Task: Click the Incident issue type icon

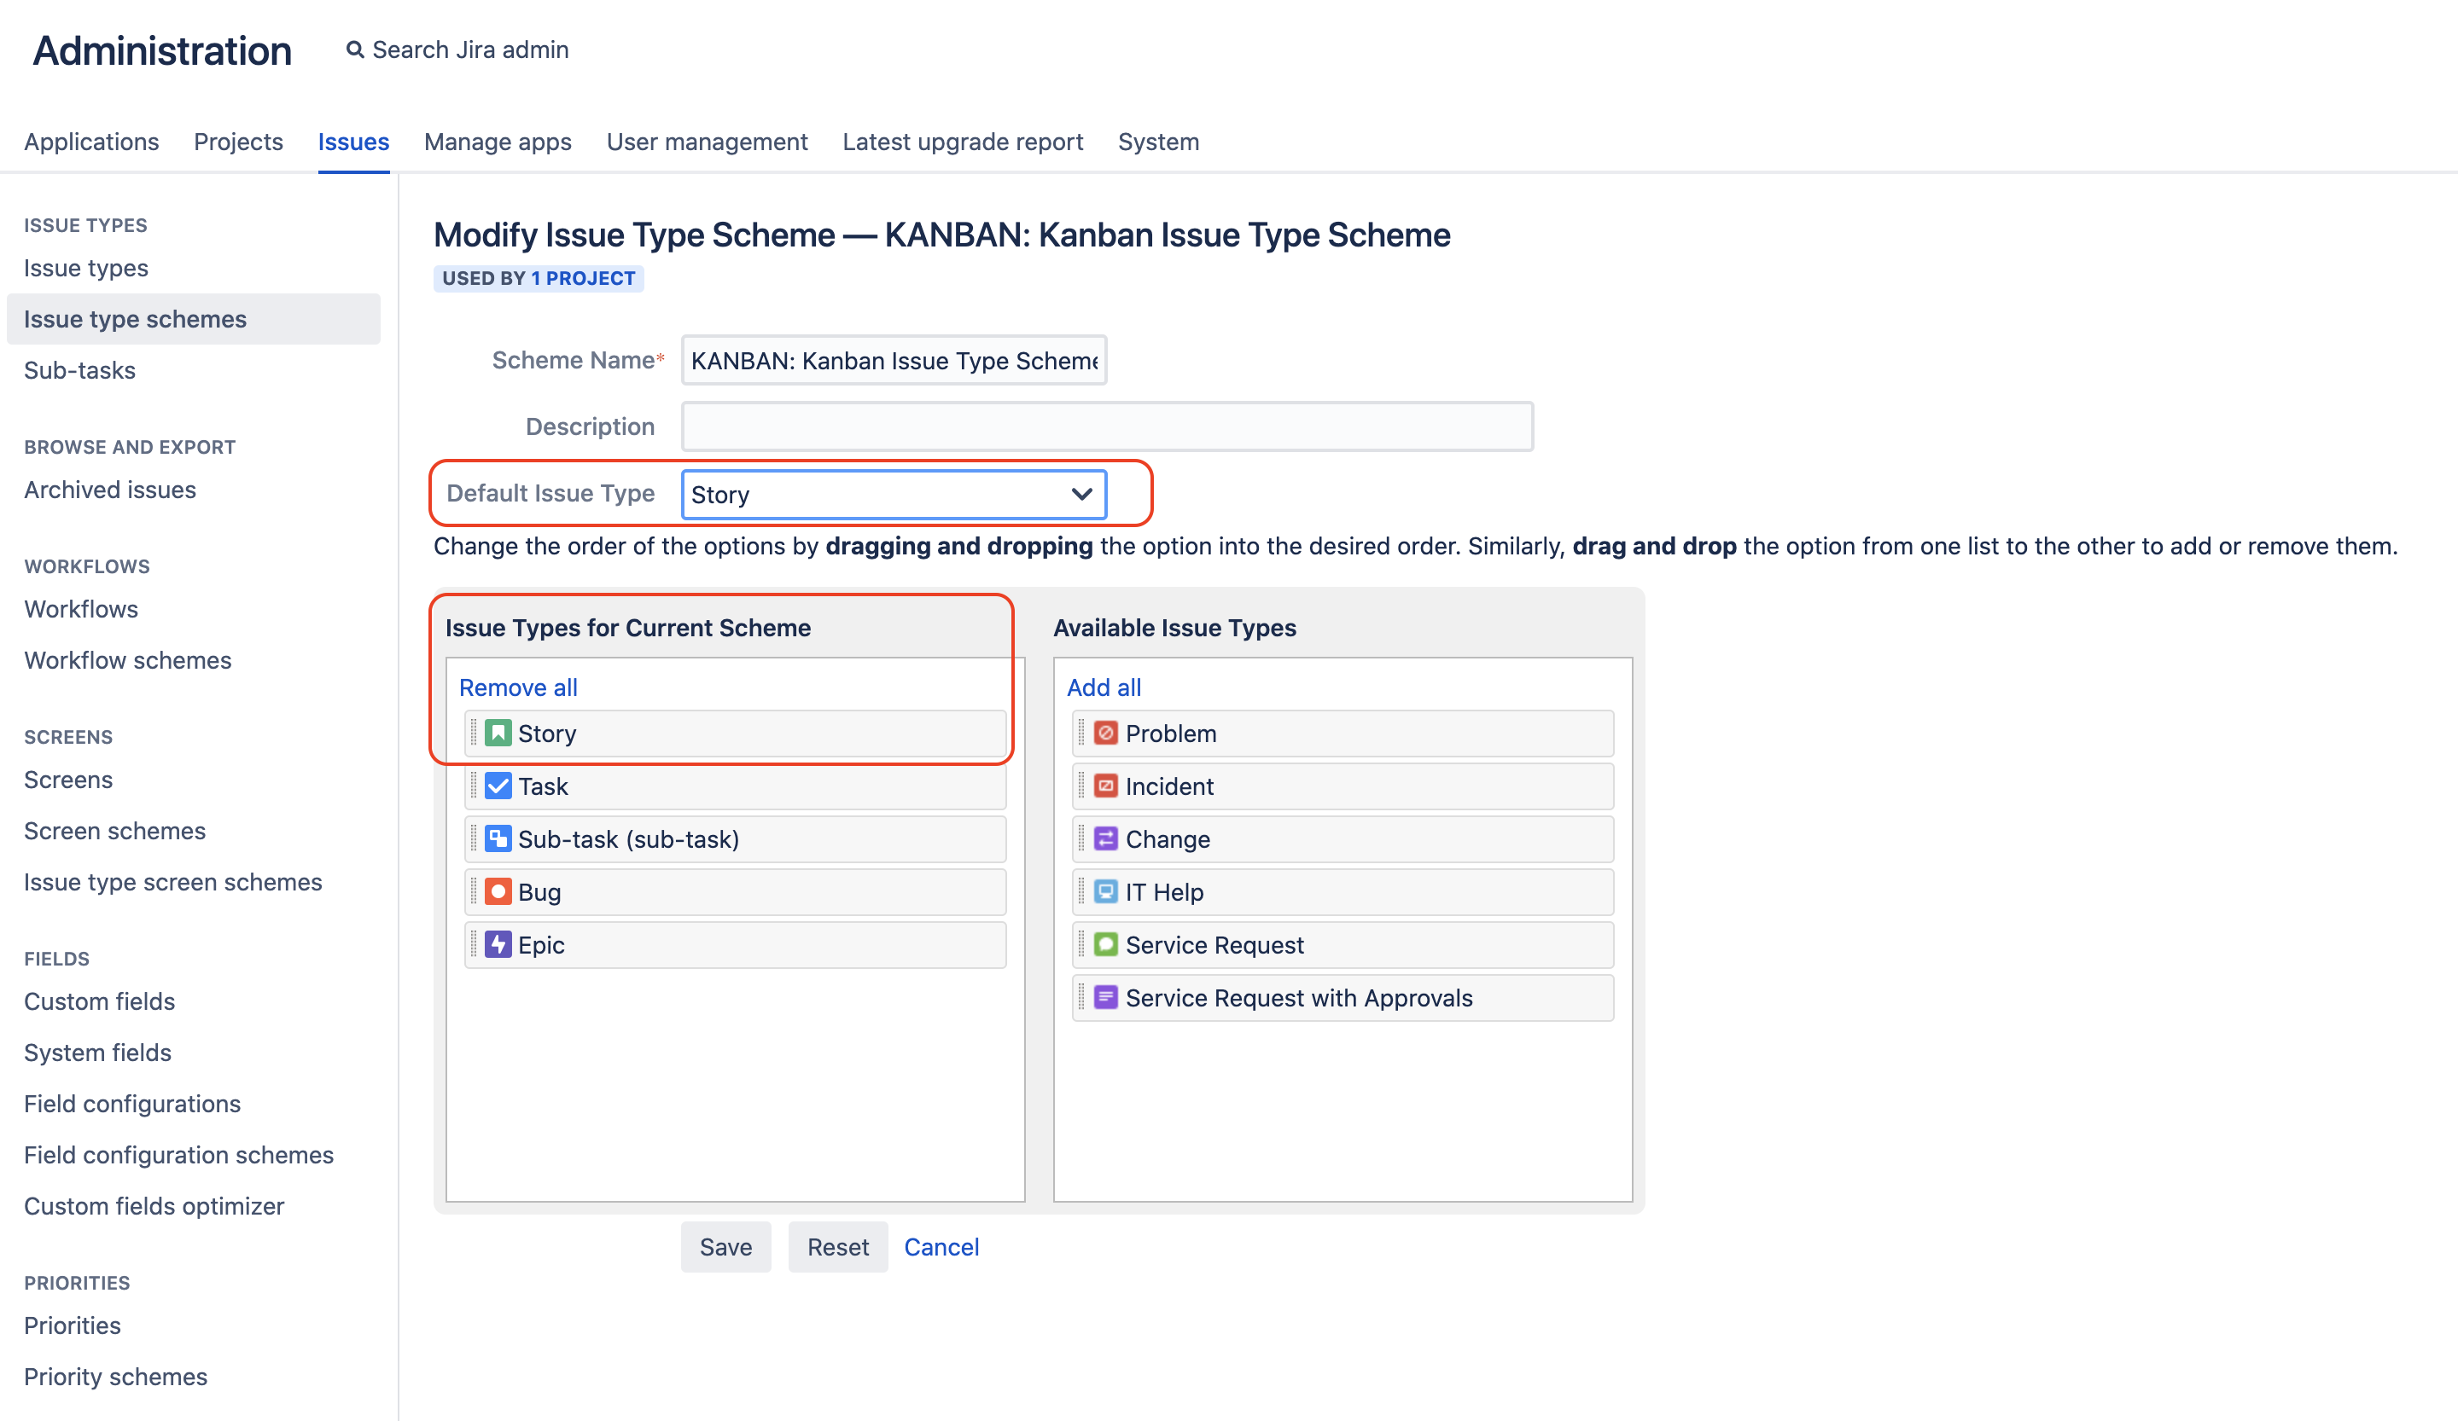Action: coord(1105,786)
